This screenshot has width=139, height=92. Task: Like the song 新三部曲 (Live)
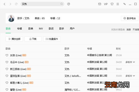tap(7, 69)
